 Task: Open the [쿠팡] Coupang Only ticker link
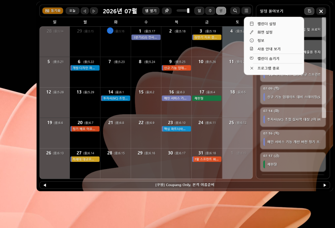(x=185, y=185)
